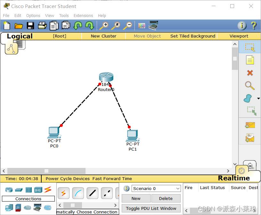Select the Resize Shape tool
This screenshot has height=215, width=261.
pyautogui.click(x=252, y=111)
